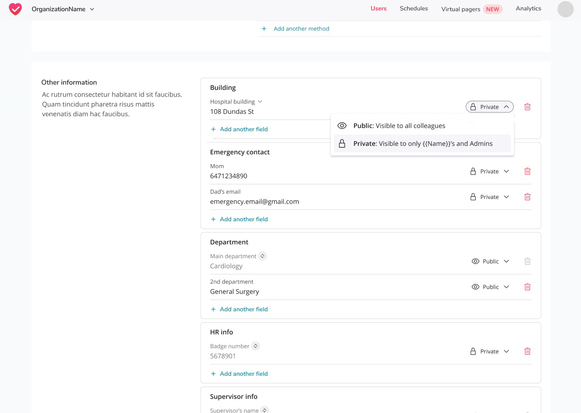Delete the Badge number HR info field
The width and height of the screenshot is (581, 413).
tap(527, 351)
